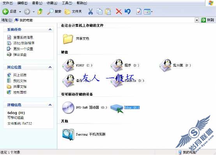
Task: Open the Search (搜索) toolbar button
Action: click(x=54, y=11)
